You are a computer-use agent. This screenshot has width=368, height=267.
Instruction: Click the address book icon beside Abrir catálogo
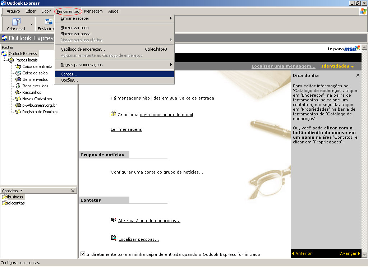point(113,220)
